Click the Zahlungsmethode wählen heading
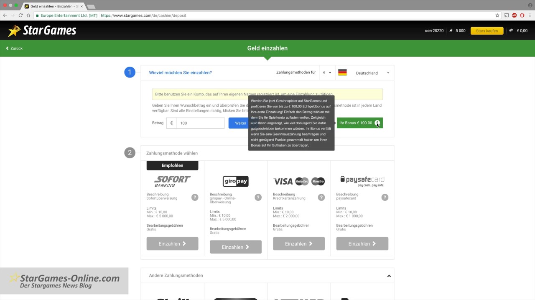This screenshot has width=535, height=300. (172, 153)
